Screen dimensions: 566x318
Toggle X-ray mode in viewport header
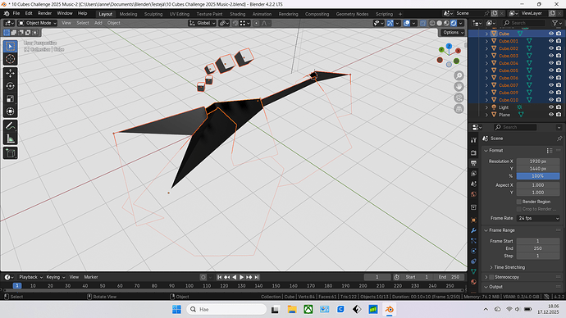[423, 23]
